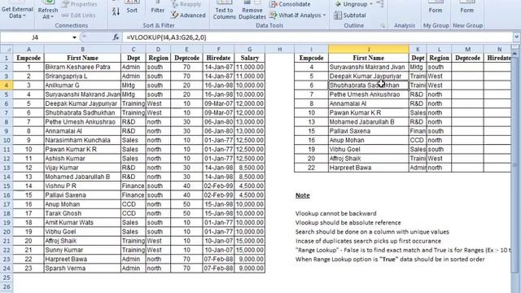Click 'Deepak Kumar Jaypuriyar' in column J
Image resolution: width=521 pixels, height=293 pixels.
click(x=369, y=76)
